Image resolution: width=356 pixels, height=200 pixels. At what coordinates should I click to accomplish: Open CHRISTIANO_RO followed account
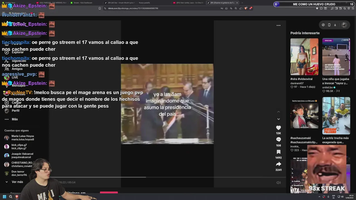[18, 164]
